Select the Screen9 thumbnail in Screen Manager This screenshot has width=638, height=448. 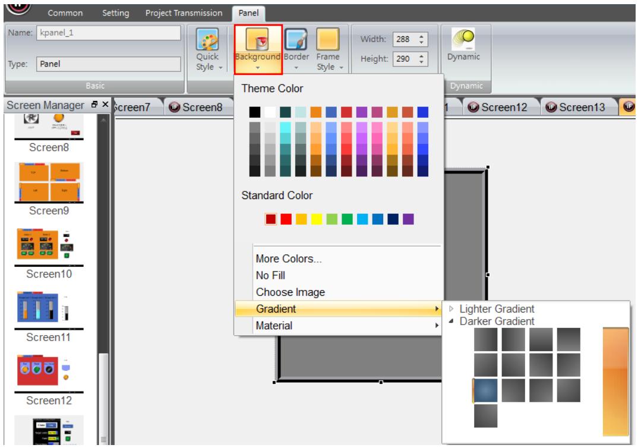49,182
